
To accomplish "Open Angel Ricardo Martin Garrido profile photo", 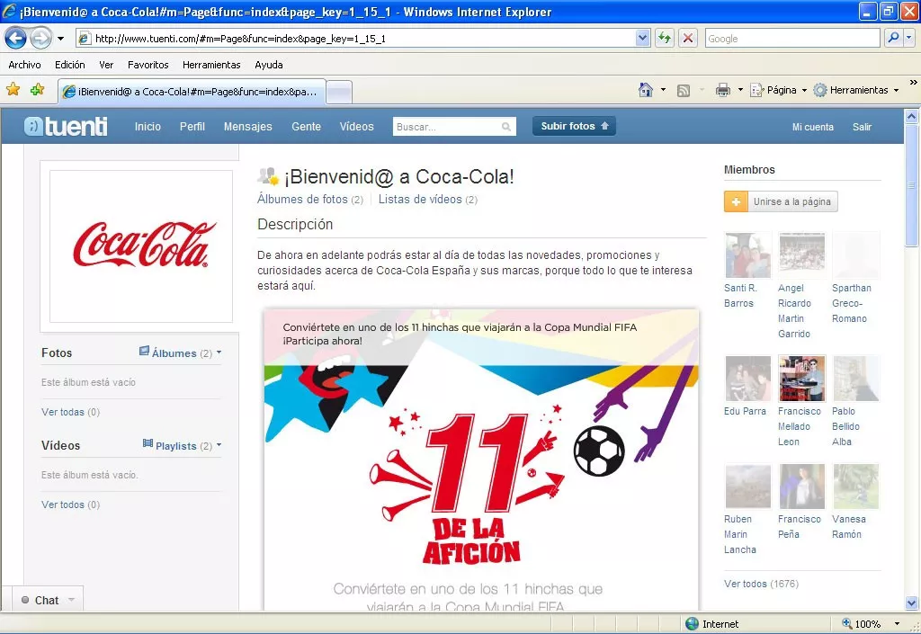I will pos(801,254).
